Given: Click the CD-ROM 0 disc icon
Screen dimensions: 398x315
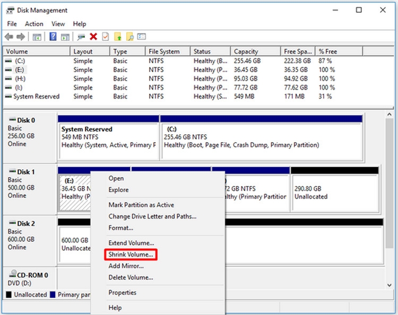Looking at the screenshot, I should coord(12,274).
